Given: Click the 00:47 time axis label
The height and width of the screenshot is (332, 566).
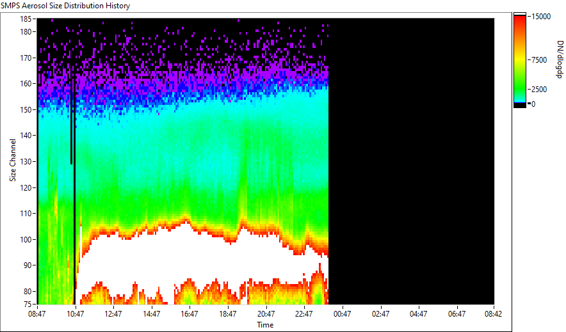Looking at the screenshot, I should point(342,314).
